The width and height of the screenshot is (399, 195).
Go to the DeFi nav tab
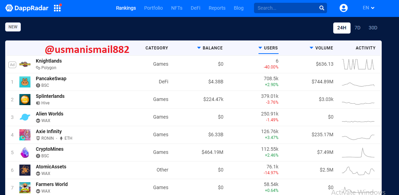pos(196,8)
